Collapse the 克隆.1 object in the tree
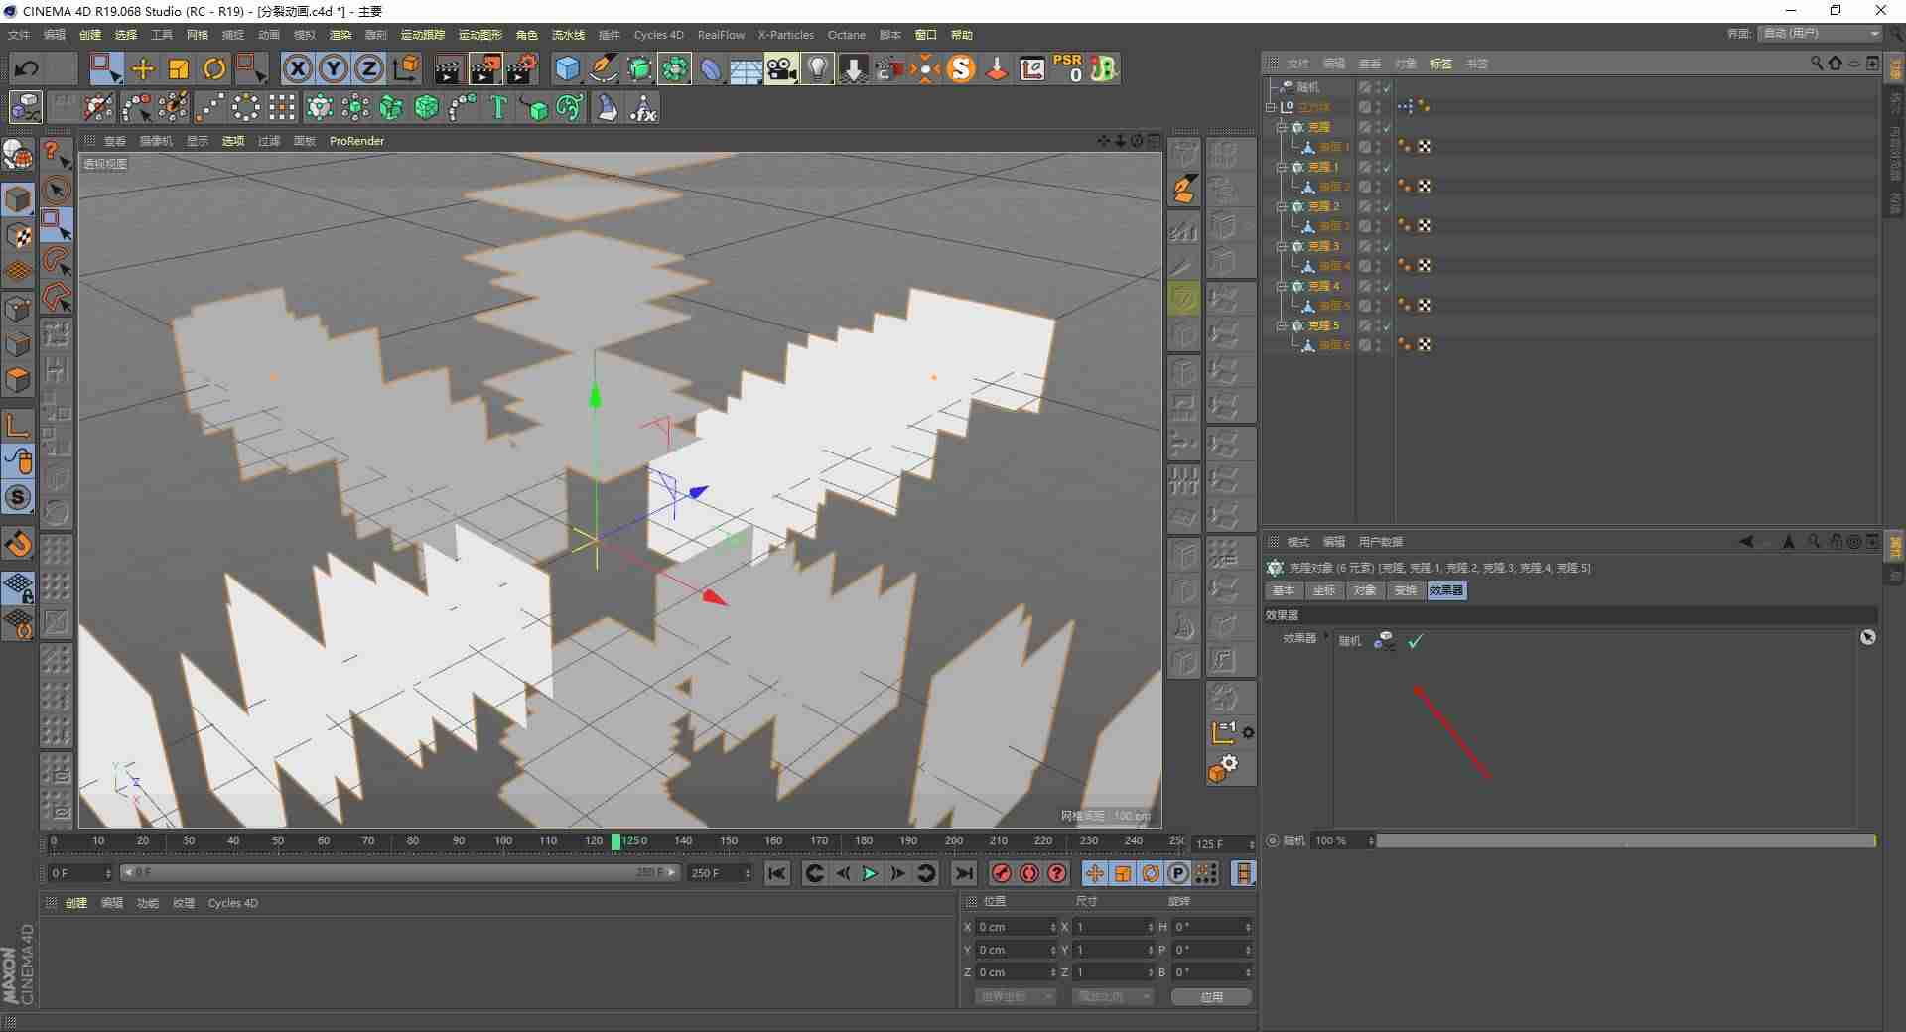Image resolution: width=1906 pixels, height=1032 pixels. point(1282,167)
